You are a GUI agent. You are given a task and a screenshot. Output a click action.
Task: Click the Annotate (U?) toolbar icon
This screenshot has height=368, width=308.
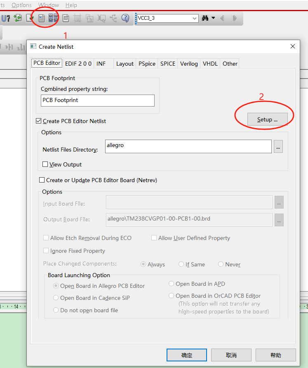pos(6,18)
